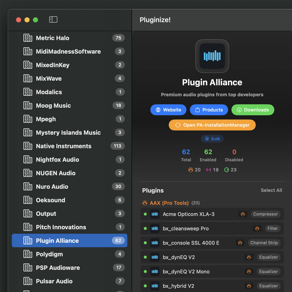The width and height of the screenshot is (292, 292).
Task: Click AAX badge on bx_console SSL 4000 E
Action: (240, 243)
